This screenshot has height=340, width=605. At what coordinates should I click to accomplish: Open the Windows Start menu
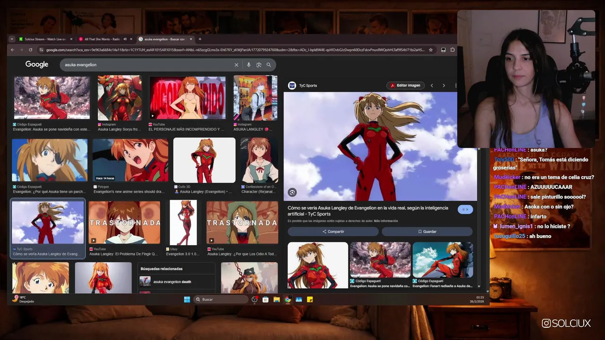(x=187, y=299)
